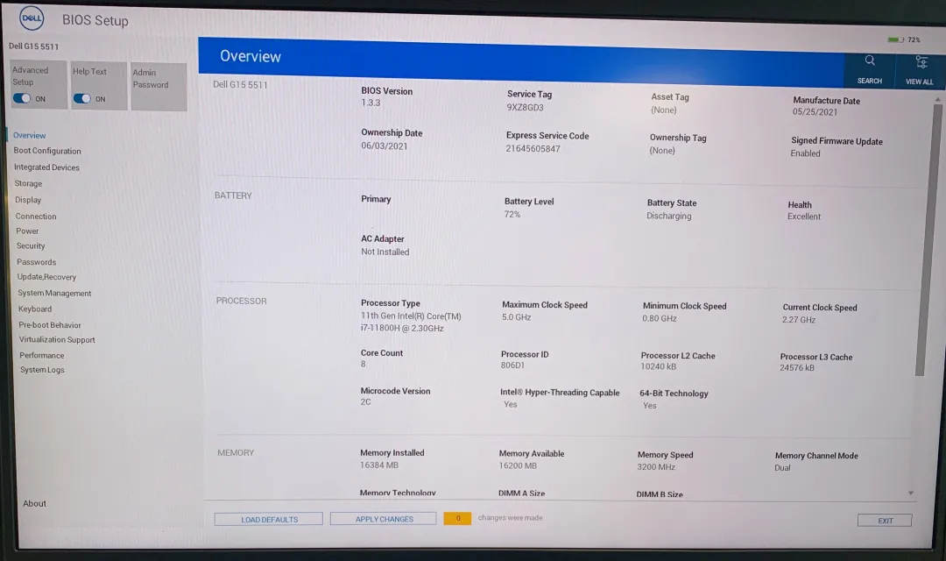Screen dimensions: 946x561
Task: Open the Search magnifier icon
Action: click(x=870, y=61)
